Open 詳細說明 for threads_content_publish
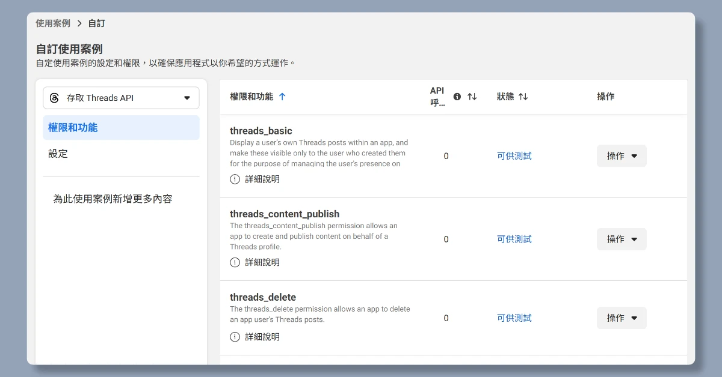Image resolution: width=722 pixels, height=377 pixels. click(x=262, y=262)
